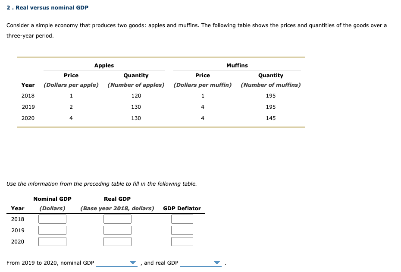401x272 pixels.
Task: Click the GDP Deflator box for 2019
Action: point(182,230)
